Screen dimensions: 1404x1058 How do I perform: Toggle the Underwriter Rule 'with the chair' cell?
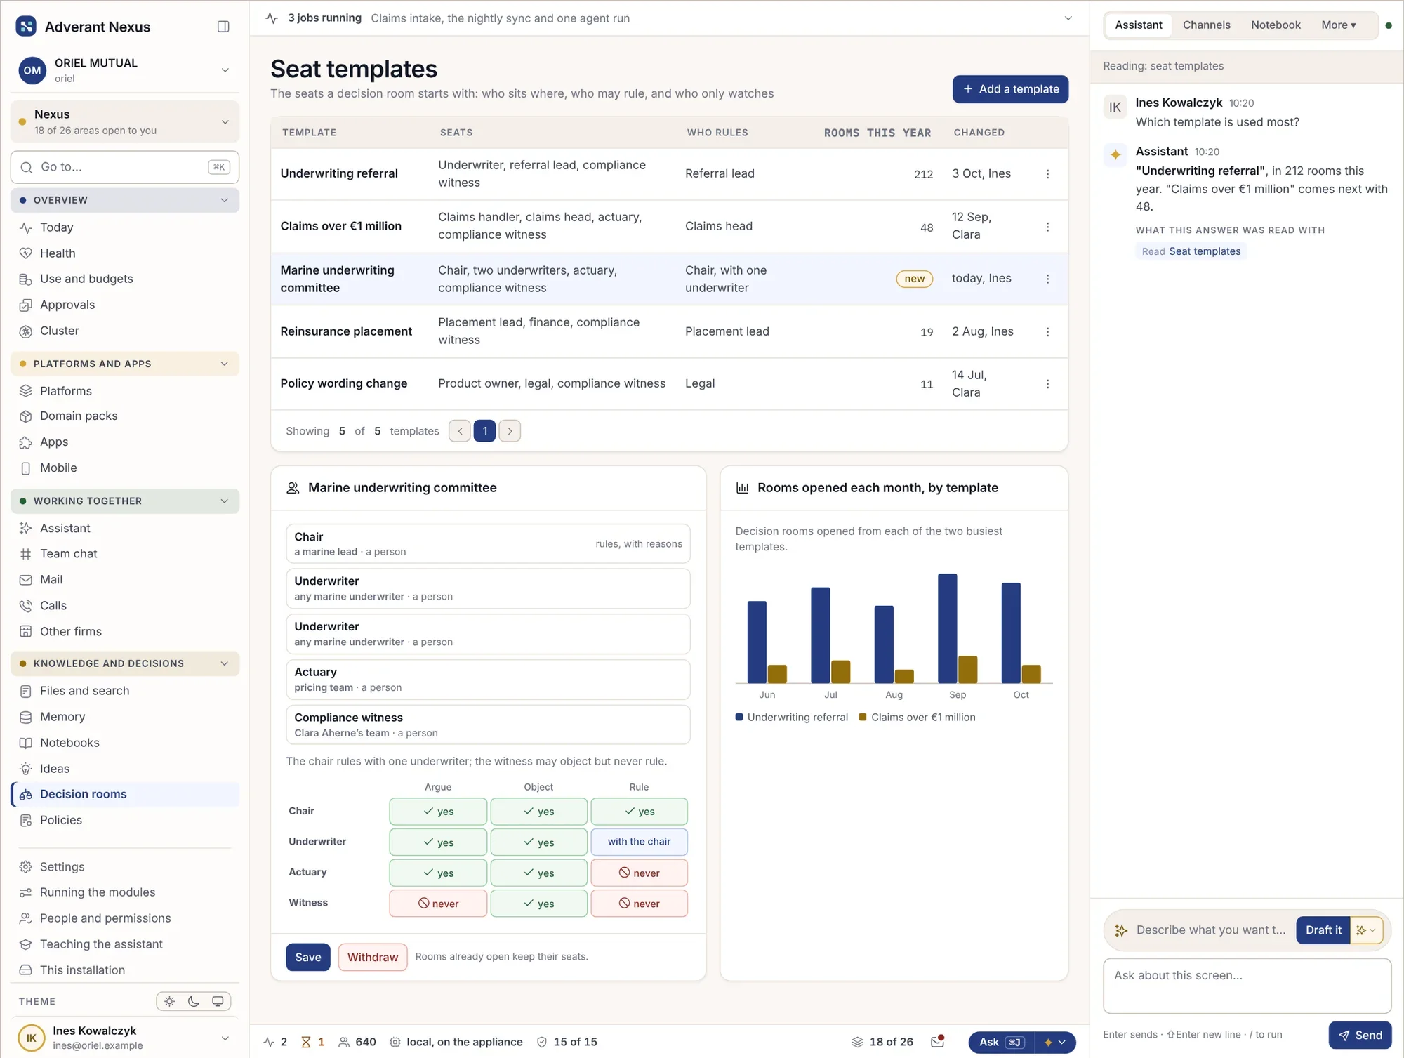tap(639, 842)
